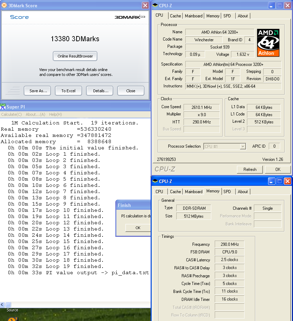
Task: Click the Name field AMD Athlon 64 3200+
Action: tap(220, 32)
